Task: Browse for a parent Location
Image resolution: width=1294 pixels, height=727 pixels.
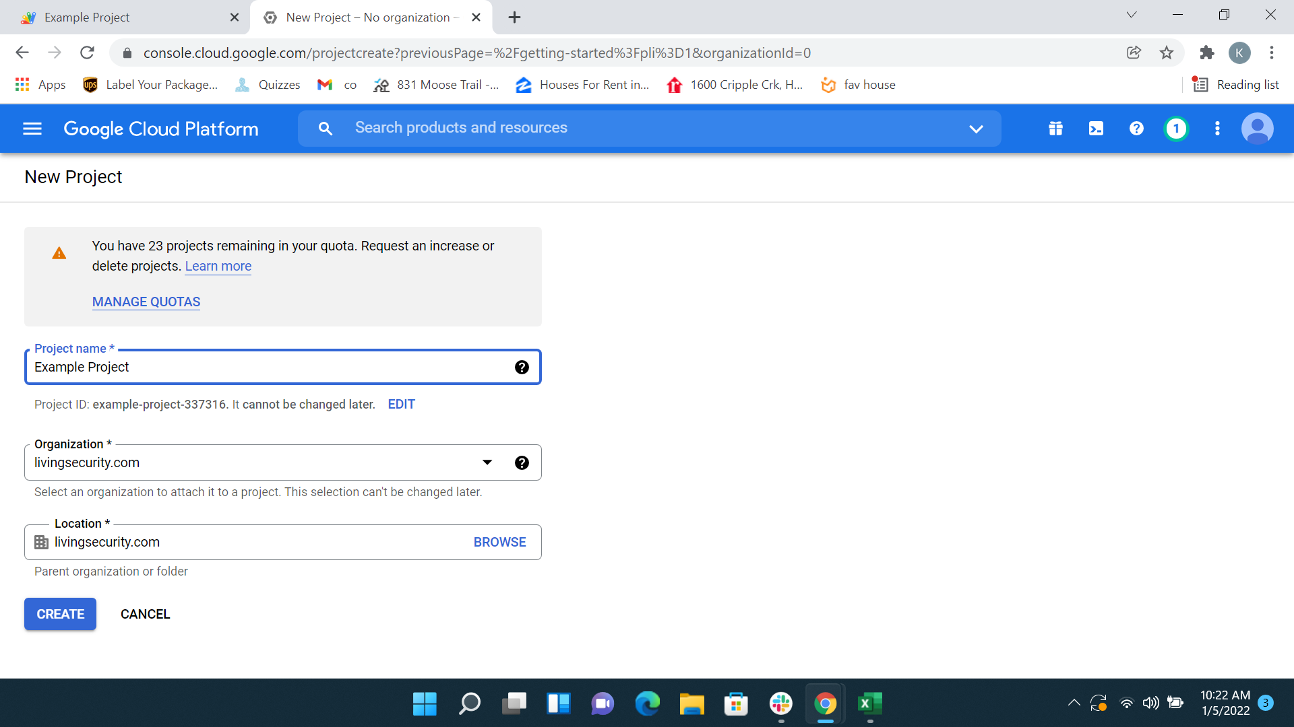Action: [x=499, y=542]
